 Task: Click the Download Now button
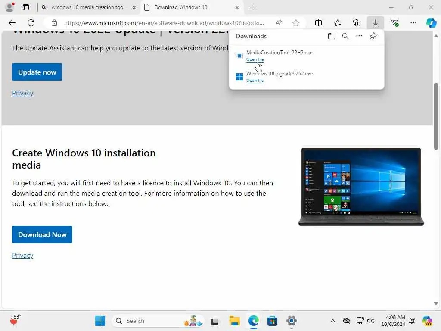point(42,234)
